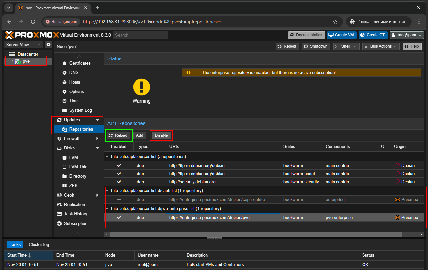
Task: Open node Options
Action: coord(77,91)
